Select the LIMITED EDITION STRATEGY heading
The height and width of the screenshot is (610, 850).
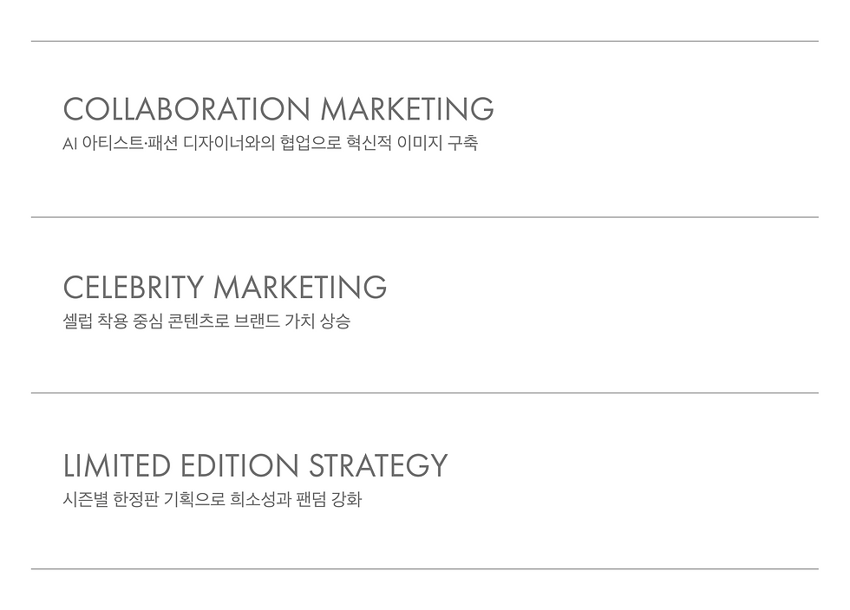tap(255, 466)
